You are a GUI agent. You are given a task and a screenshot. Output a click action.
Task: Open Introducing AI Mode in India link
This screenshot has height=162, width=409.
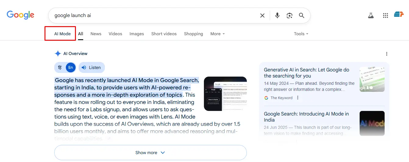[x=306, y=117]
